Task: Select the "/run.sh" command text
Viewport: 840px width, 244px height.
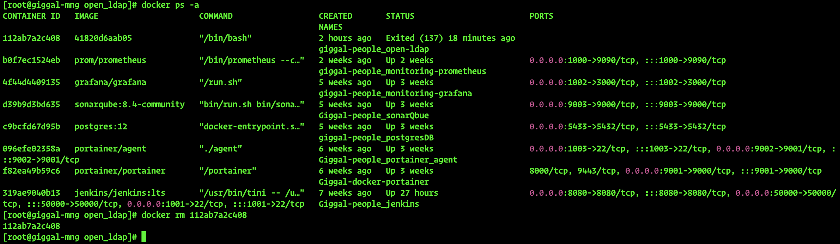Action: (220, 83)
